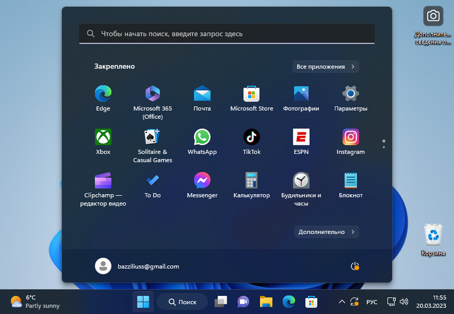Go to next page of pinned apps dots

384,147
